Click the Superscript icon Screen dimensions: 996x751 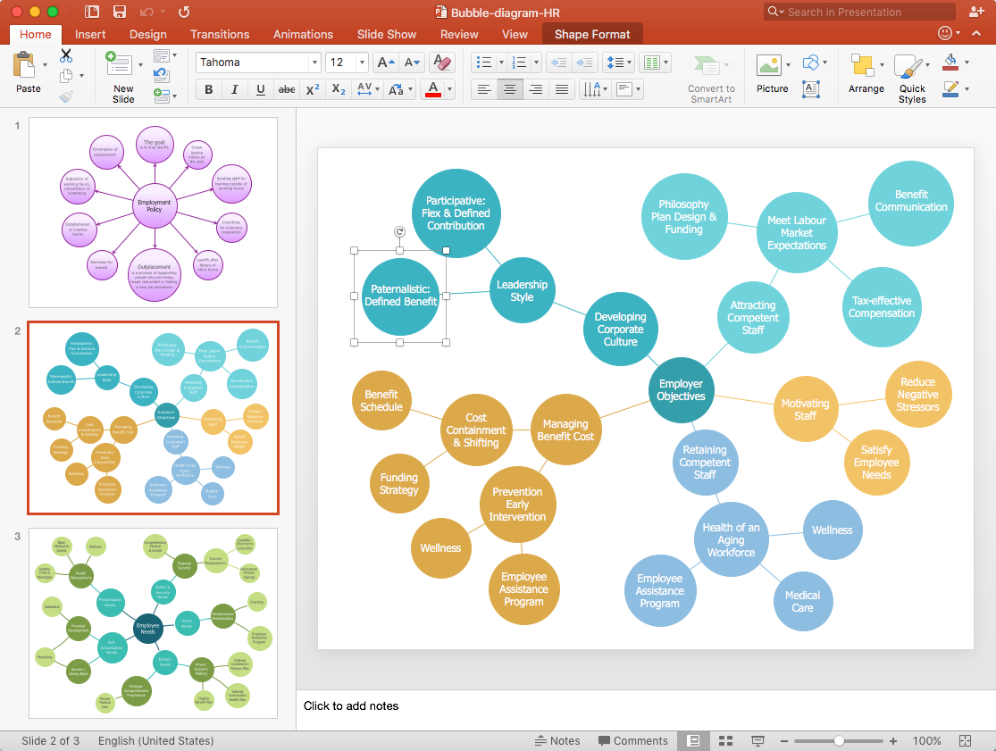[x=313, y=89]
